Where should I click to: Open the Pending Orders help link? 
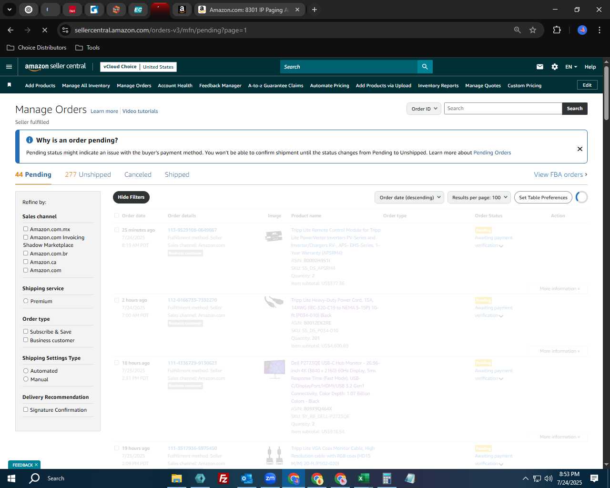tap(492, 152)
